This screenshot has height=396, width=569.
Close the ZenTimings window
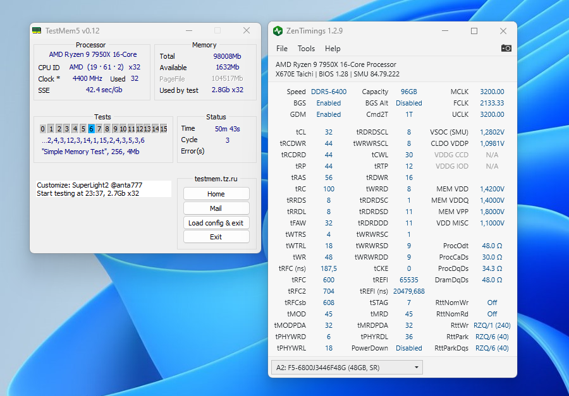(x=503, y=31)
